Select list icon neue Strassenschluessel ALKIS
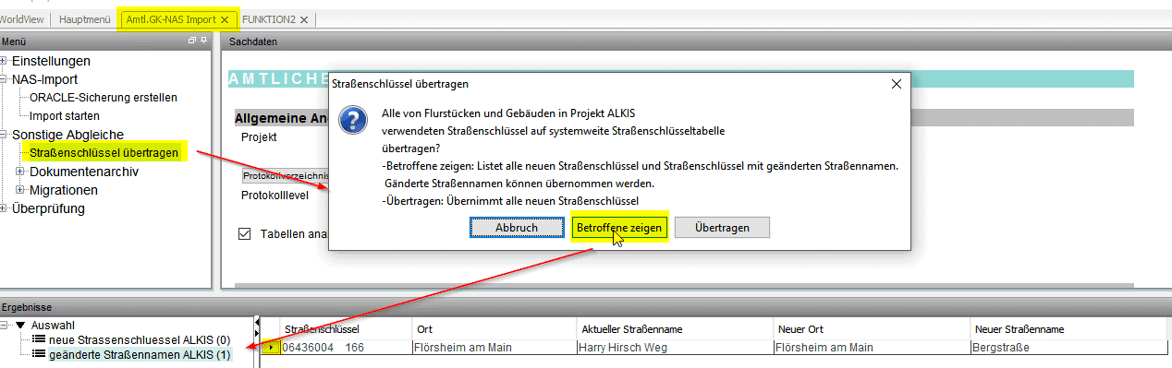Image resolution: width=1172 pixels, height=368 pixels. coord(39,339)
